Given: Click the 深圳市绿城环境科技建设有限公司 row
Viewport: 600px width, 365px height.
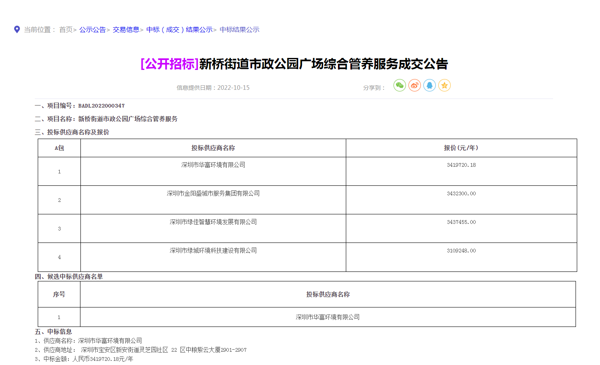Looking at the screenshot, I should pyautogui.click(x=213, y=251).
